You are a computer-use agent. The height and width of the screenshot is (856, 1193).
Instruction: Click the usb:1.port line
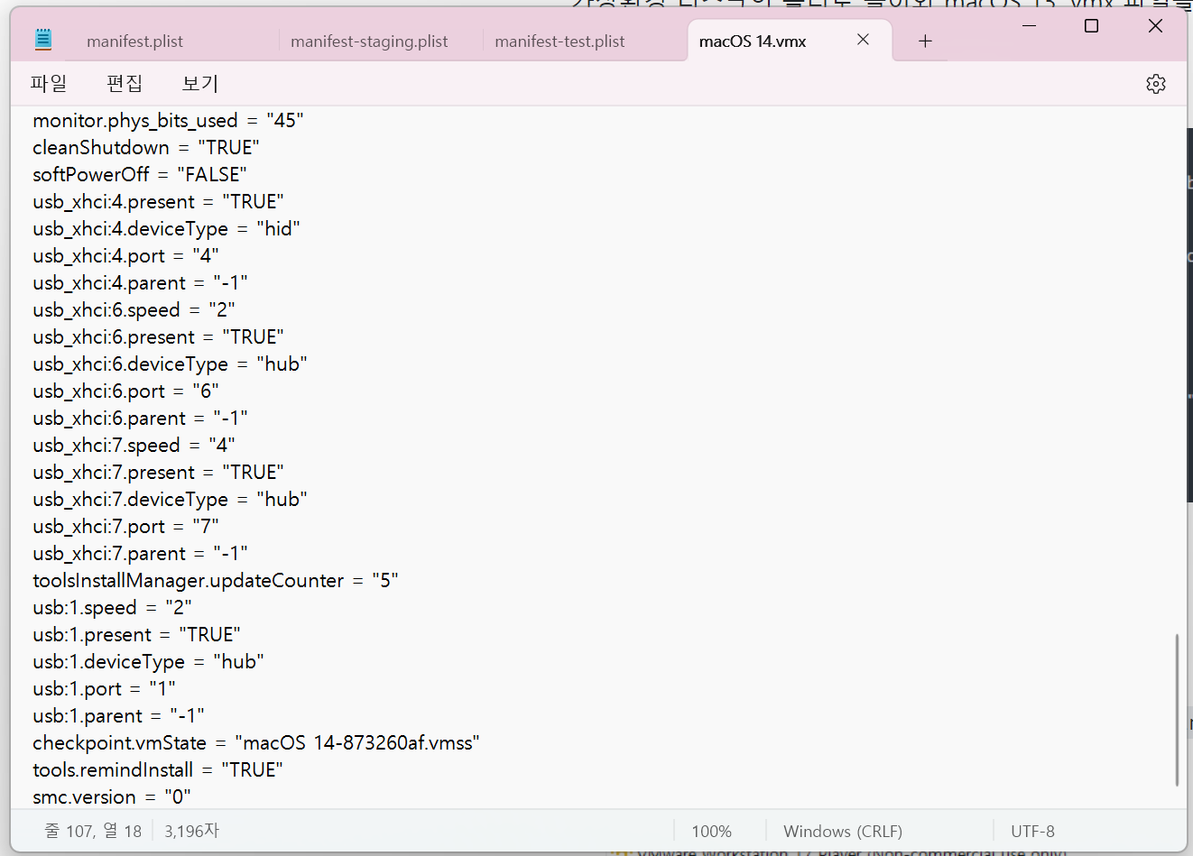[x=104, y=689]
